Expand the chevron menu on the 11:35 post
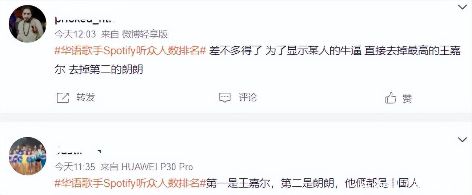The width and height of the screenshot is (472, 195). [x=462, y=140]
